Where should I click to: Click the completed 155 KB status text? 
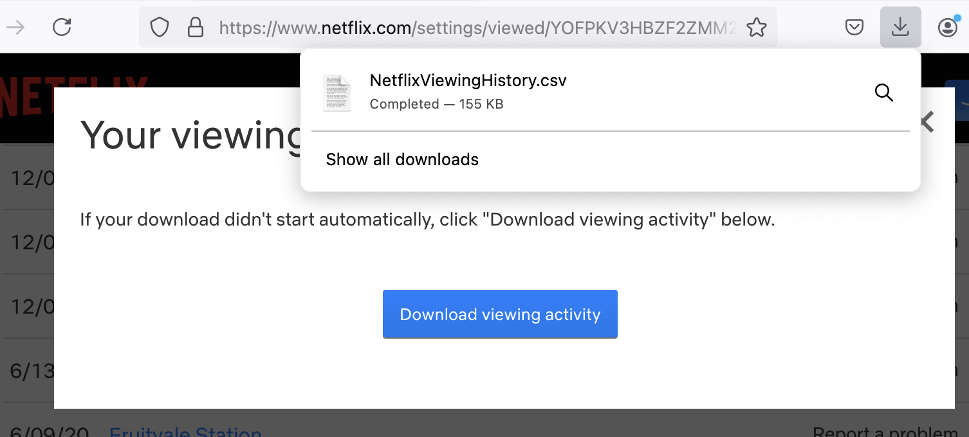436,104
